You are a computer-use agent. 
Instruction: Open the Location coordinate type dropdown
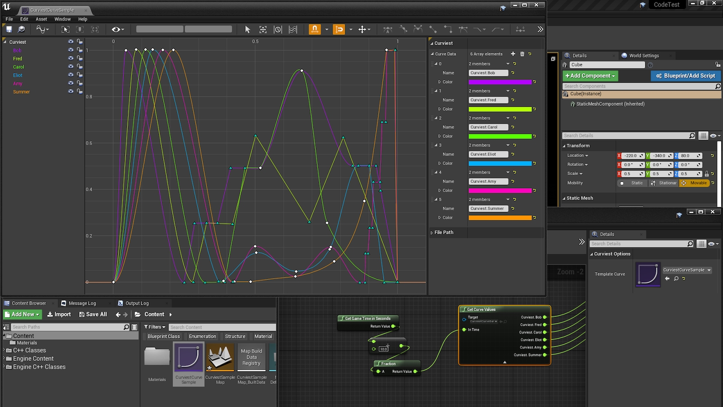click(x=578, y=156)
